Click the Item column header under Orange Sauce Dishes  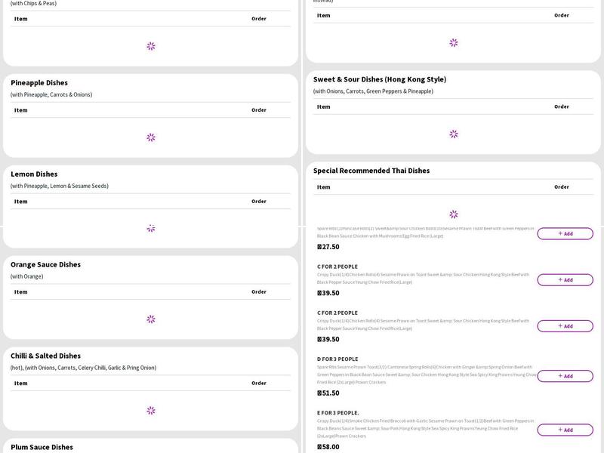[21, 292]
